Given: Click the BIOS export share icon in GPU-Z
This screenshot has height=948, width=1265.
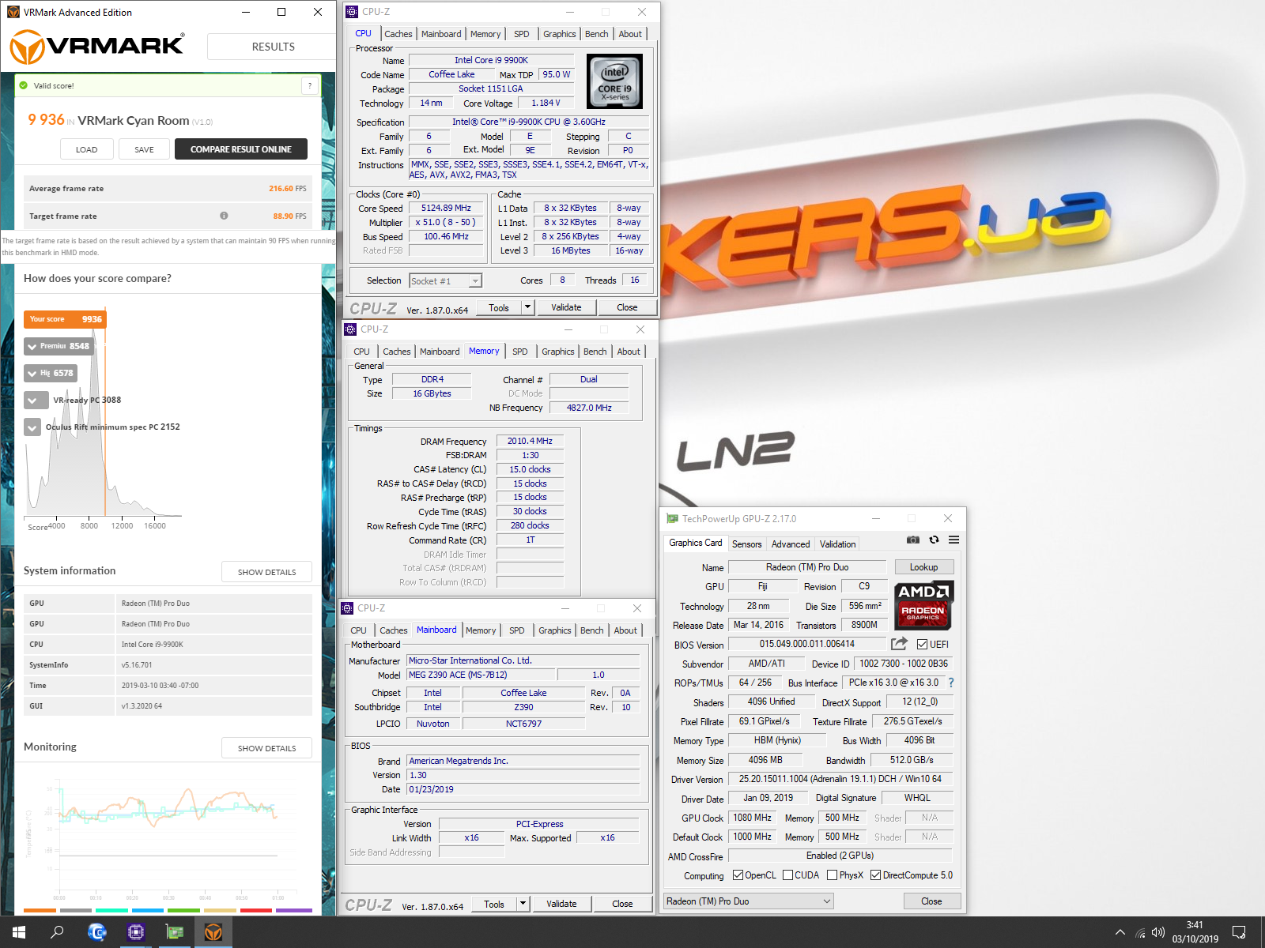Looking at the screenshot, I should (x=899, y=644).
